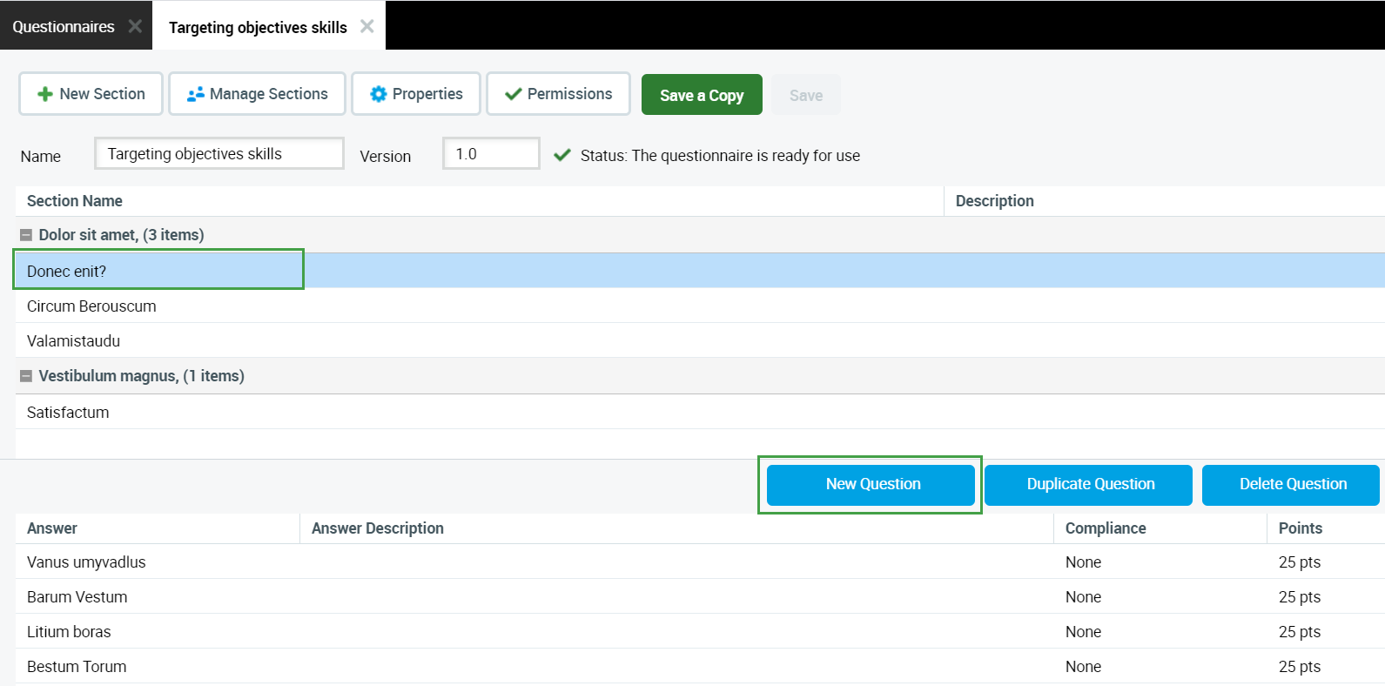Click the people icon on Manage Sections
Viewport: 1385px width, 686px height.
pyautogui.click(x=196, y=94)
